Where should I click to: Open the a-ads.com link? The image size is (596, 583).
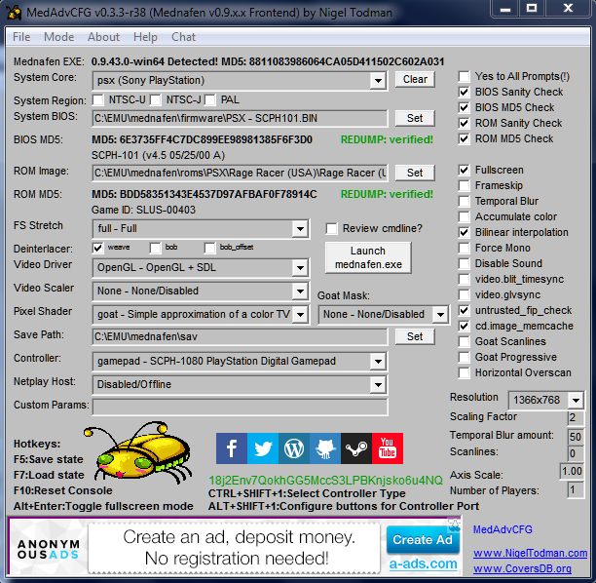tap(423, 564)
